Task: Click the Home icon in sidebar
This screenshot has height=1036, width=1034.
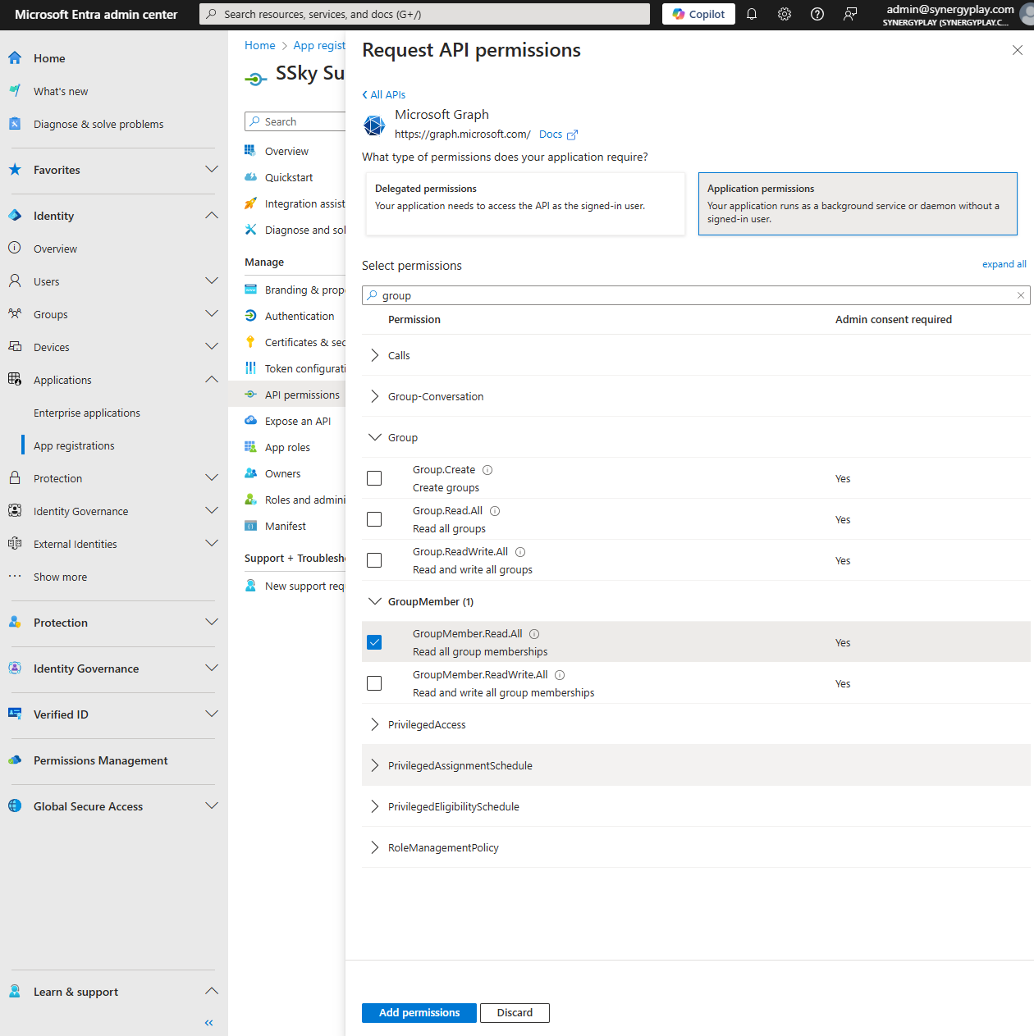Action: pyautogui.click(x=15, y=58)
